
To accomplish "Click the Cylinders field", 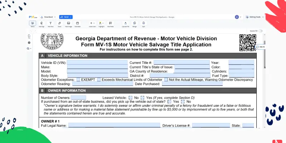I will (241, 71).
